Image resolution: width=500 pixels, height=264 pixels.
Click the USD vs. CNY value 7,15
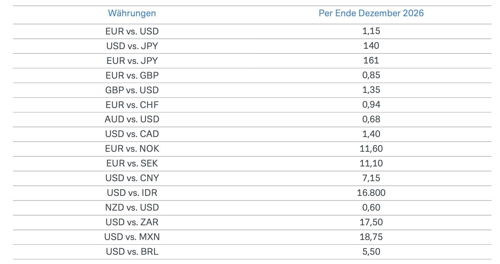tap(371, 178)
